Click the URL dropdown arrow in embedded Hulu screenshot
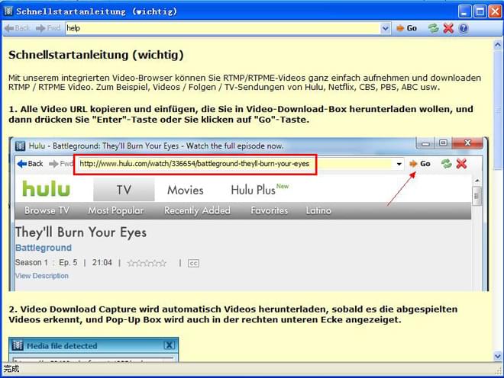 399,164
